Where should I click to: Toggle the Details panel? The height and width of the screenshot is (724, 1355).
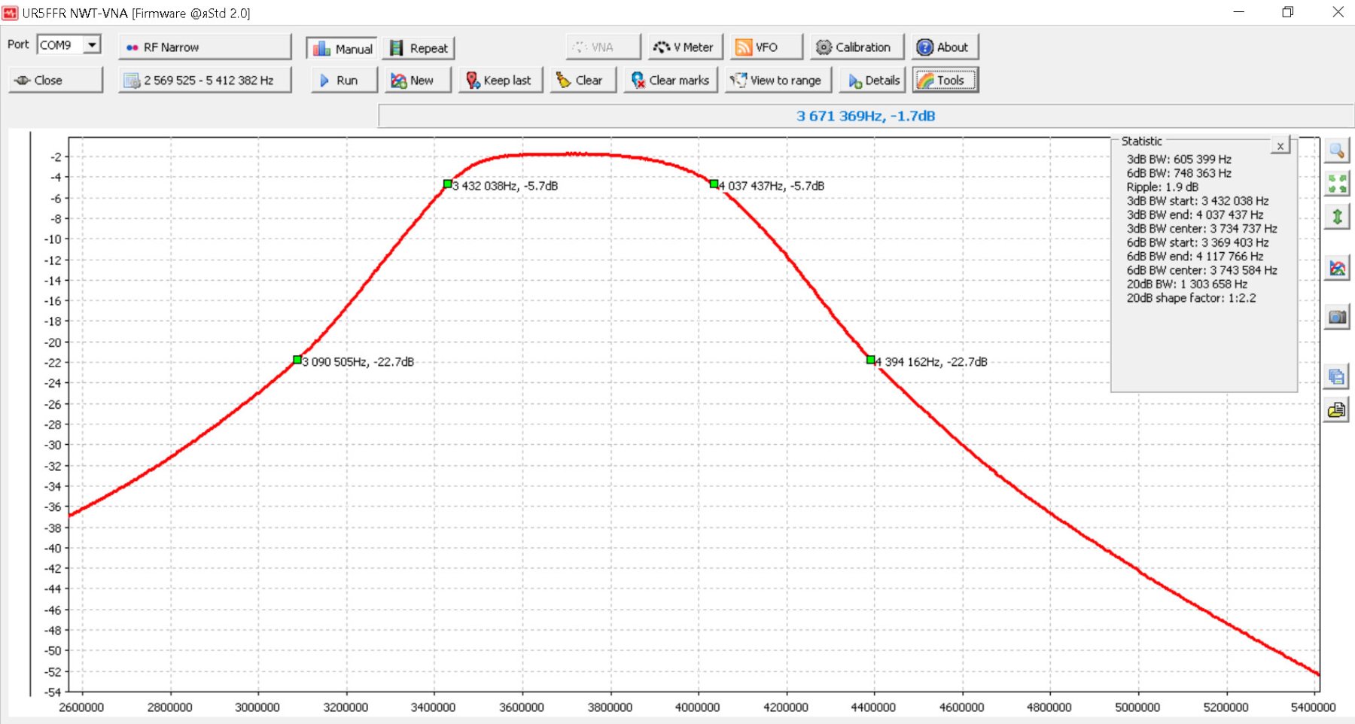tap(873, 81)
